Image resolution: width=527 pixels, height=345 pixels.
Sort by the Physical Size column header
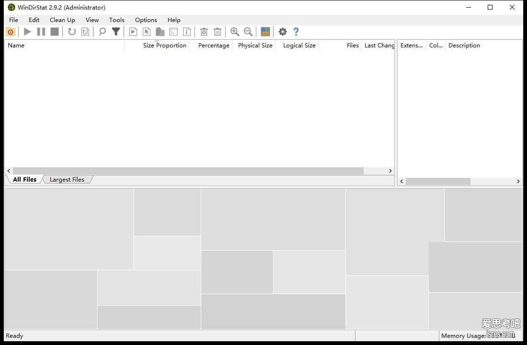click(x=255, y=46)
